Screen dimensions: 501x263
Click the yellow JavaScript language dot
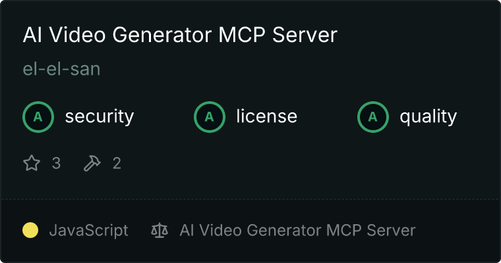coord(30,230)
